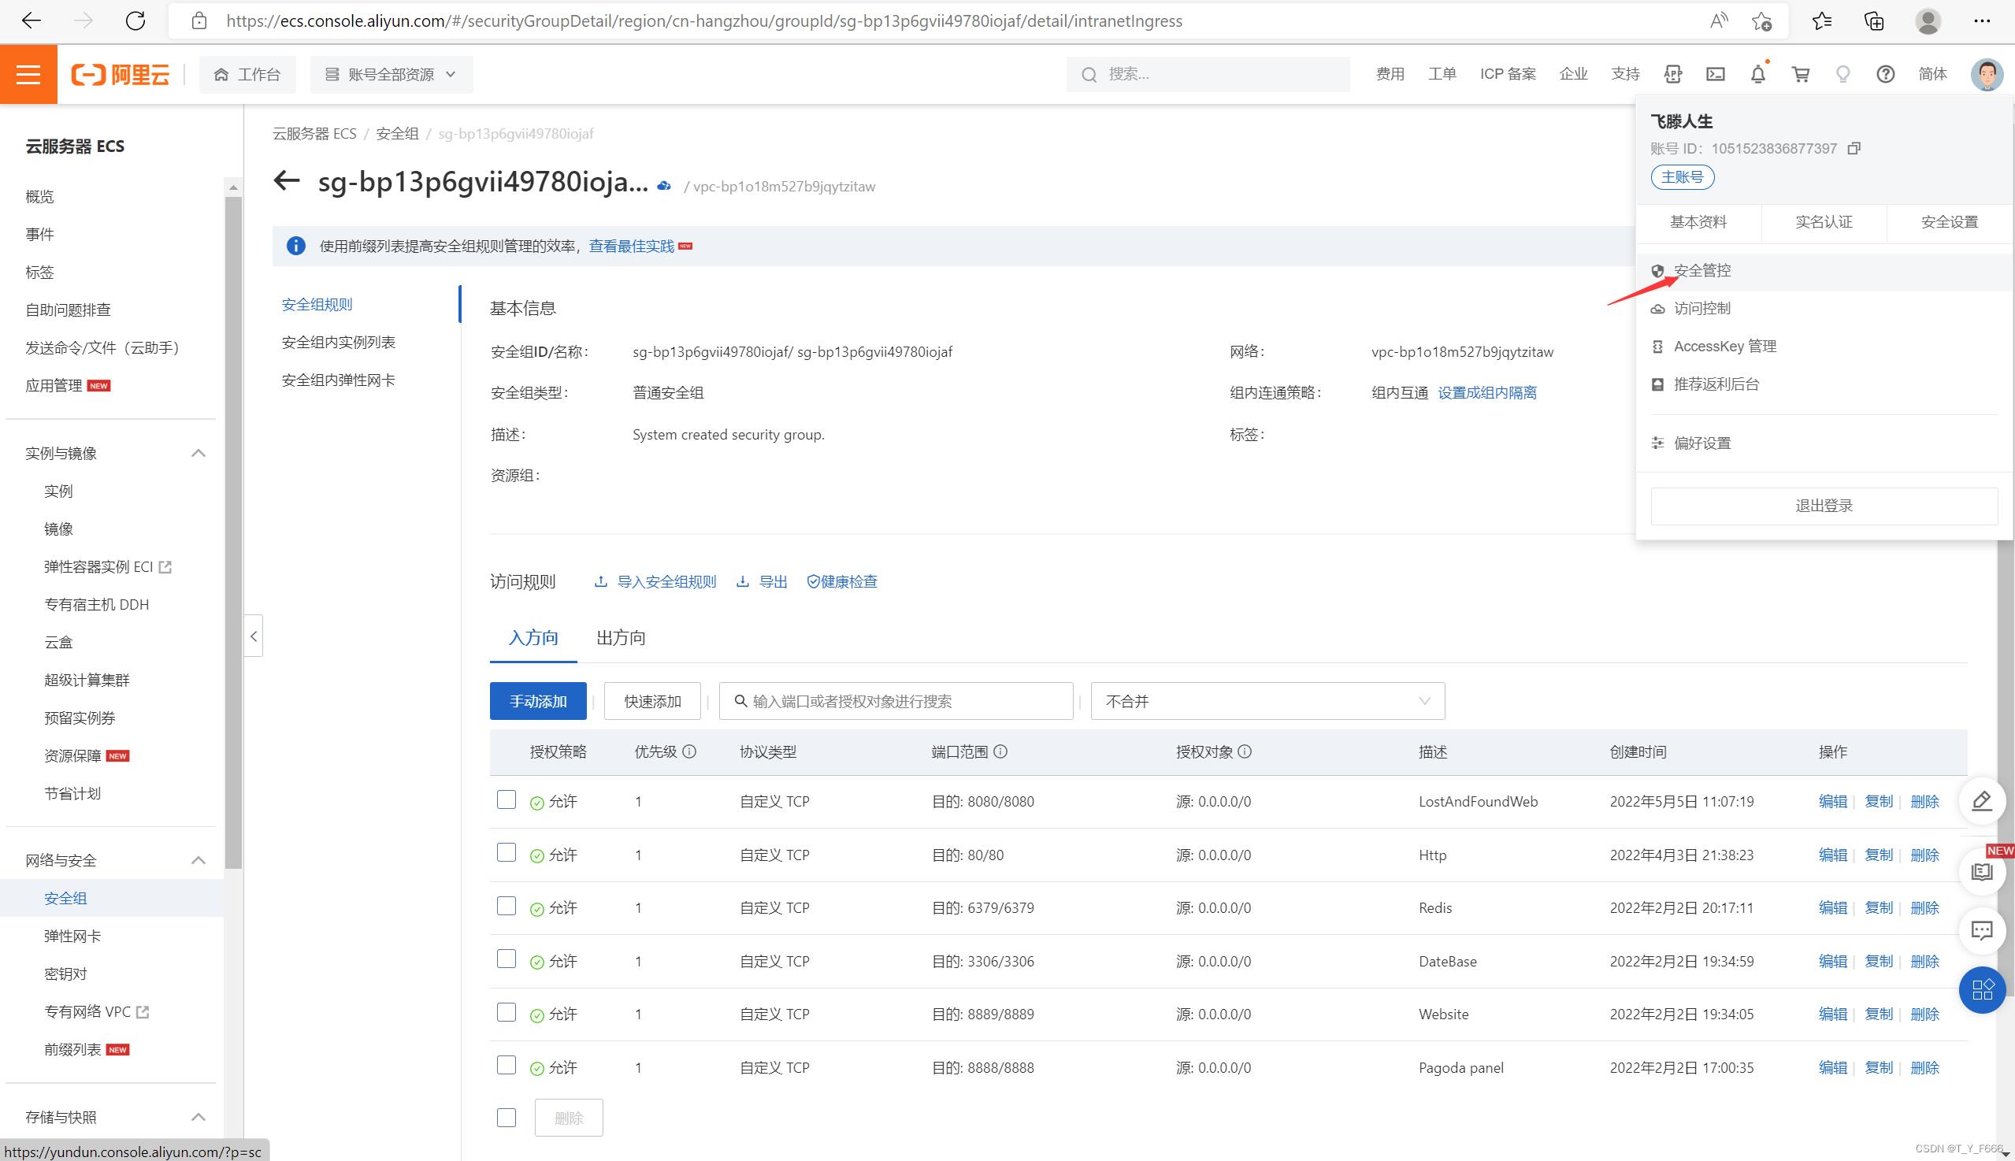The height and width of the screenshot is (1161, 2015).
Task: Go back using arrow beside security group title
Action: click(287, 181)
